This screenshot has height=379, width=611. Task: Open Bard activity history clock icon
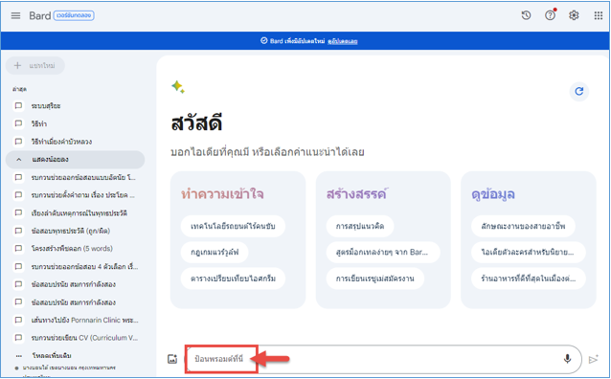[x=526, y=15]
